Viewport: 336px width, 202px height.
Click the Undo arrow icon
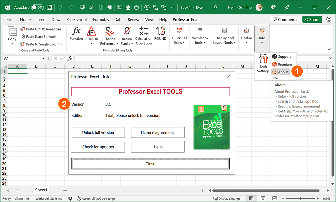(x=60, y=7)
